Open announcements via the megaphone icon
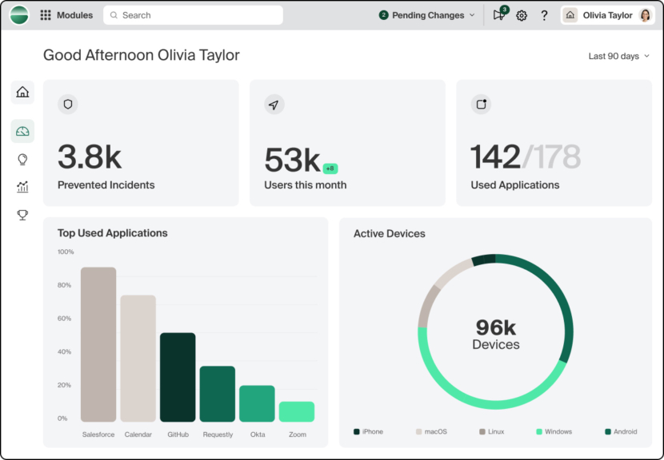 pos(498,15)
